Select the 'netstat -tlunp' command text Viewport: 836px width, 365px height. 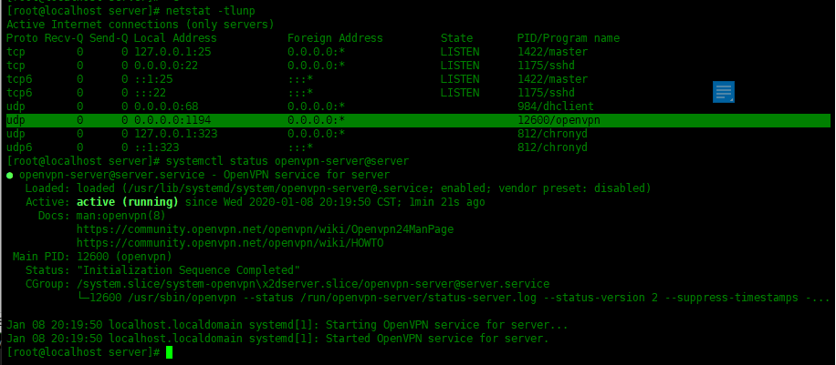[x=211, y=11]
